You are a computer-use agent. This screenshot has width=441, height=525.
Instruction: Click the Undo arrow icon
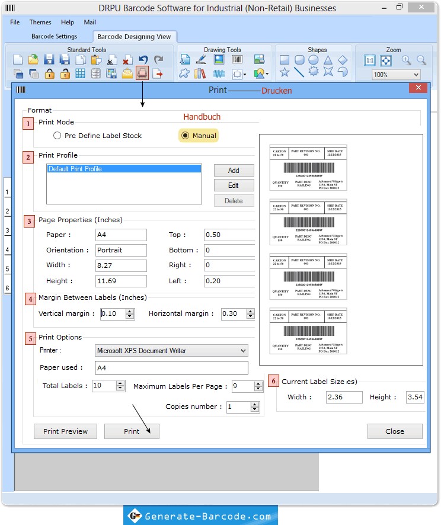tap(143, 60)
